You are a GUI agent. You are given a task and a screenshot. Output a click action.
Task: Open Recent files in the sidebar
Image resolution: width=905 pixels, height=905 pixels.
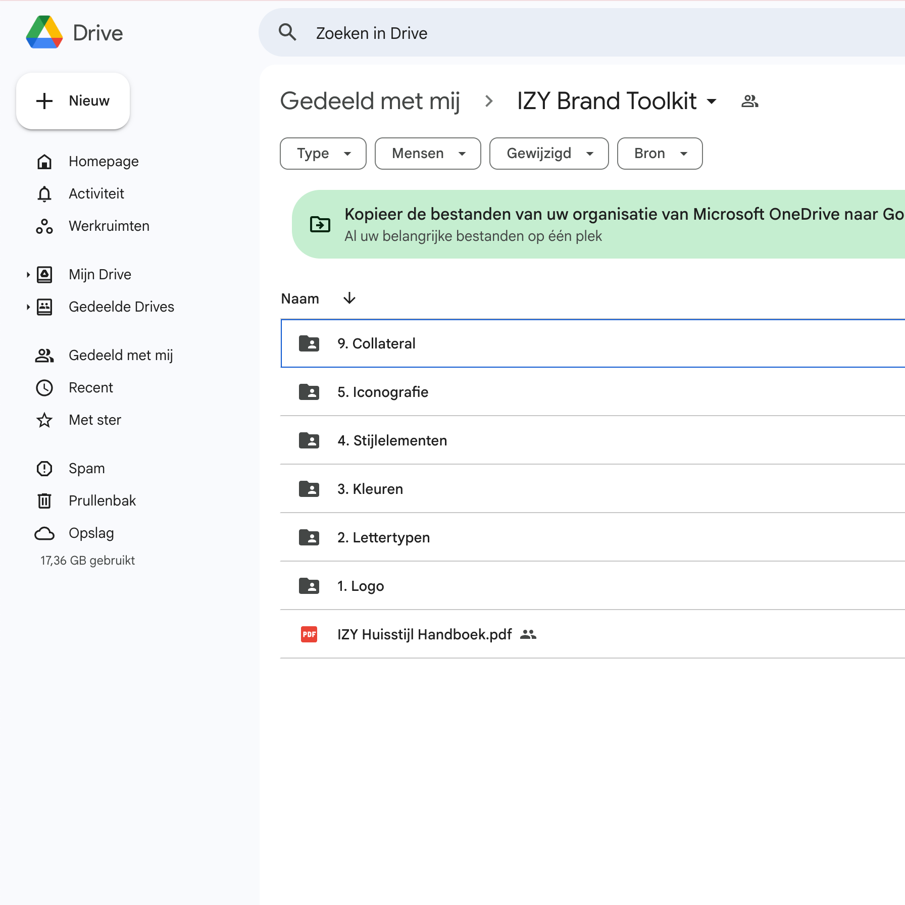[x=91, y=387]
